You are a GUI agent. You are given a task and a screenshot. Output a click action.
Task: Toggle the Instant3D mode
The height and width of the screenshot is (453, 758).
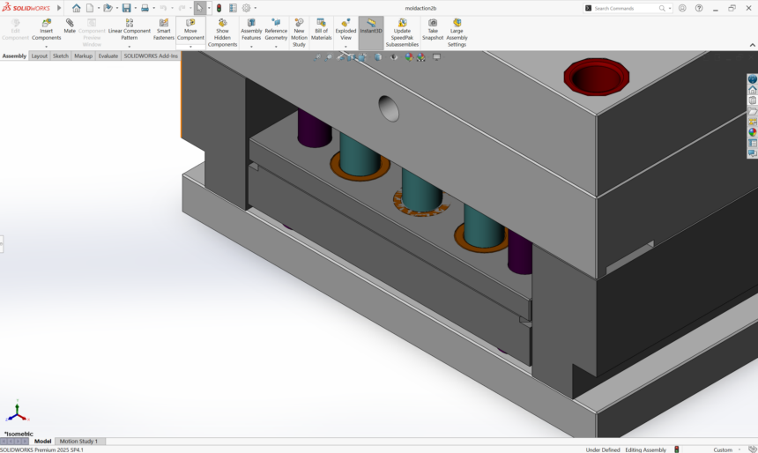tap(371, 26)
